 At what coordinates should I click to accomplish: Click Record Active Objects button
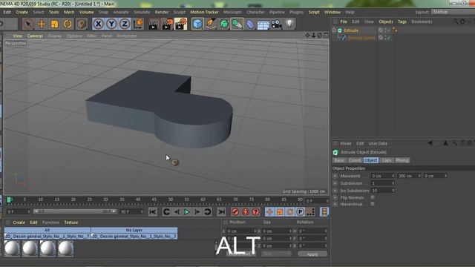(x=235, y=212)
